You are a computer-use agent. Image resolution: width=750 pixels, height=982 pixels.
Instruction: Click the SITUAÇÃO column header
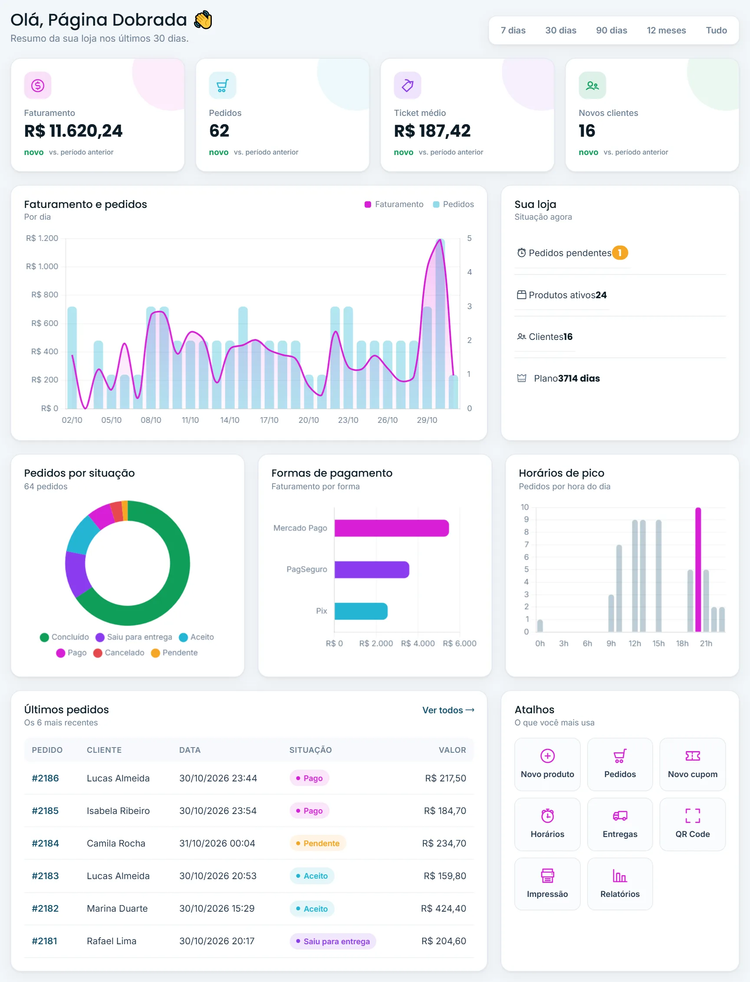310,750
